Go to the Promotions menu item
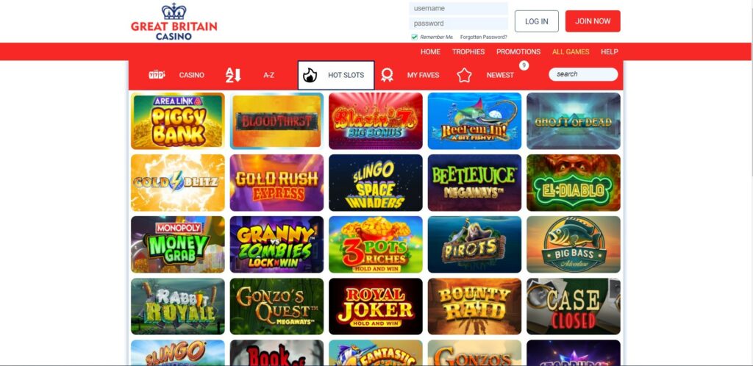The image size is (753, 366). 518,51
